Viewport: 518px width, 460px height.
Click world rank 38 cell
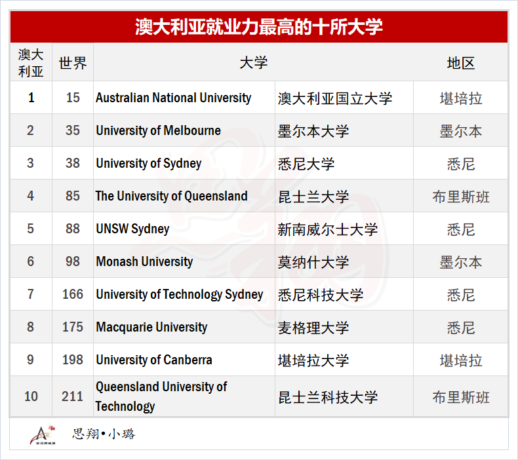coord(73,163)
